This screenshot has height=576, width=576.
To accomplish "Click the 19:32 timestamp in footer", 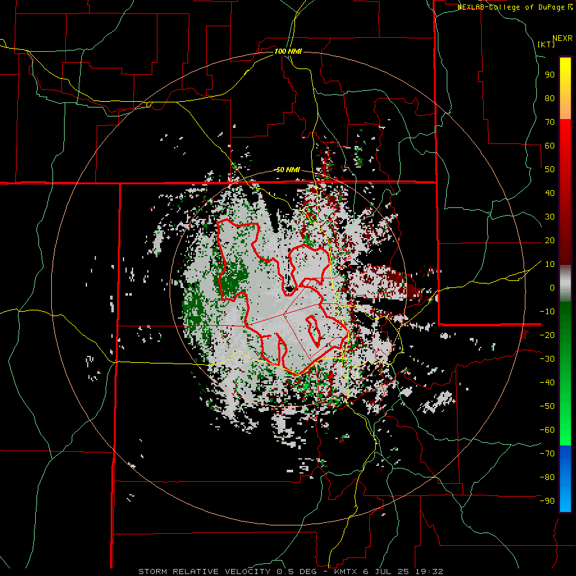I will click(430, 572).
